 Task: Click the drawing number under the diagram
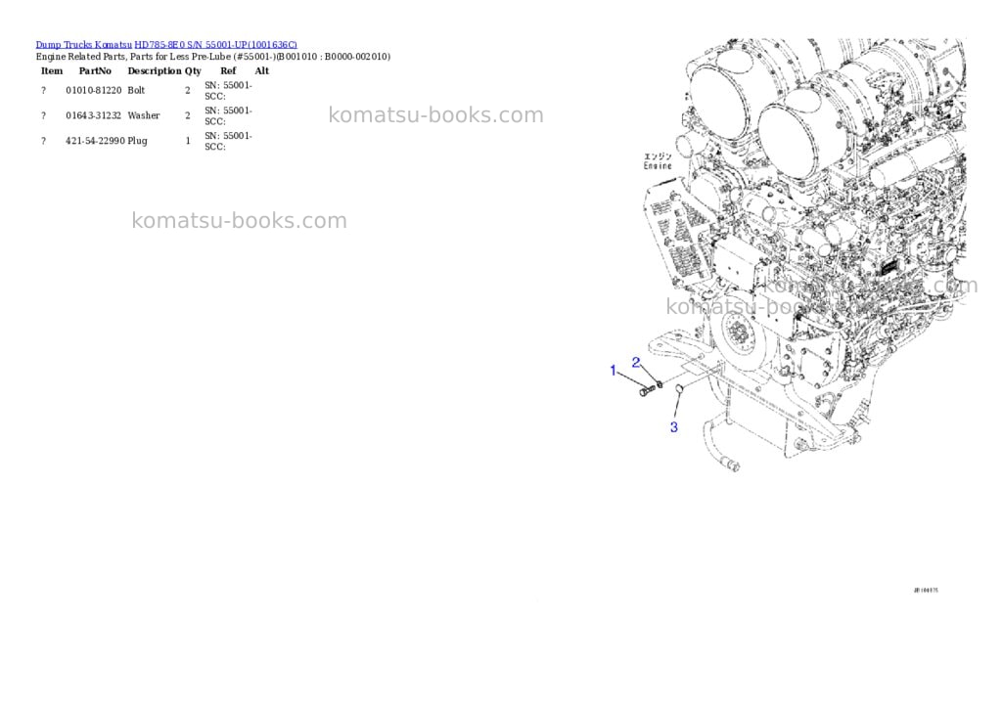(926, 591)
